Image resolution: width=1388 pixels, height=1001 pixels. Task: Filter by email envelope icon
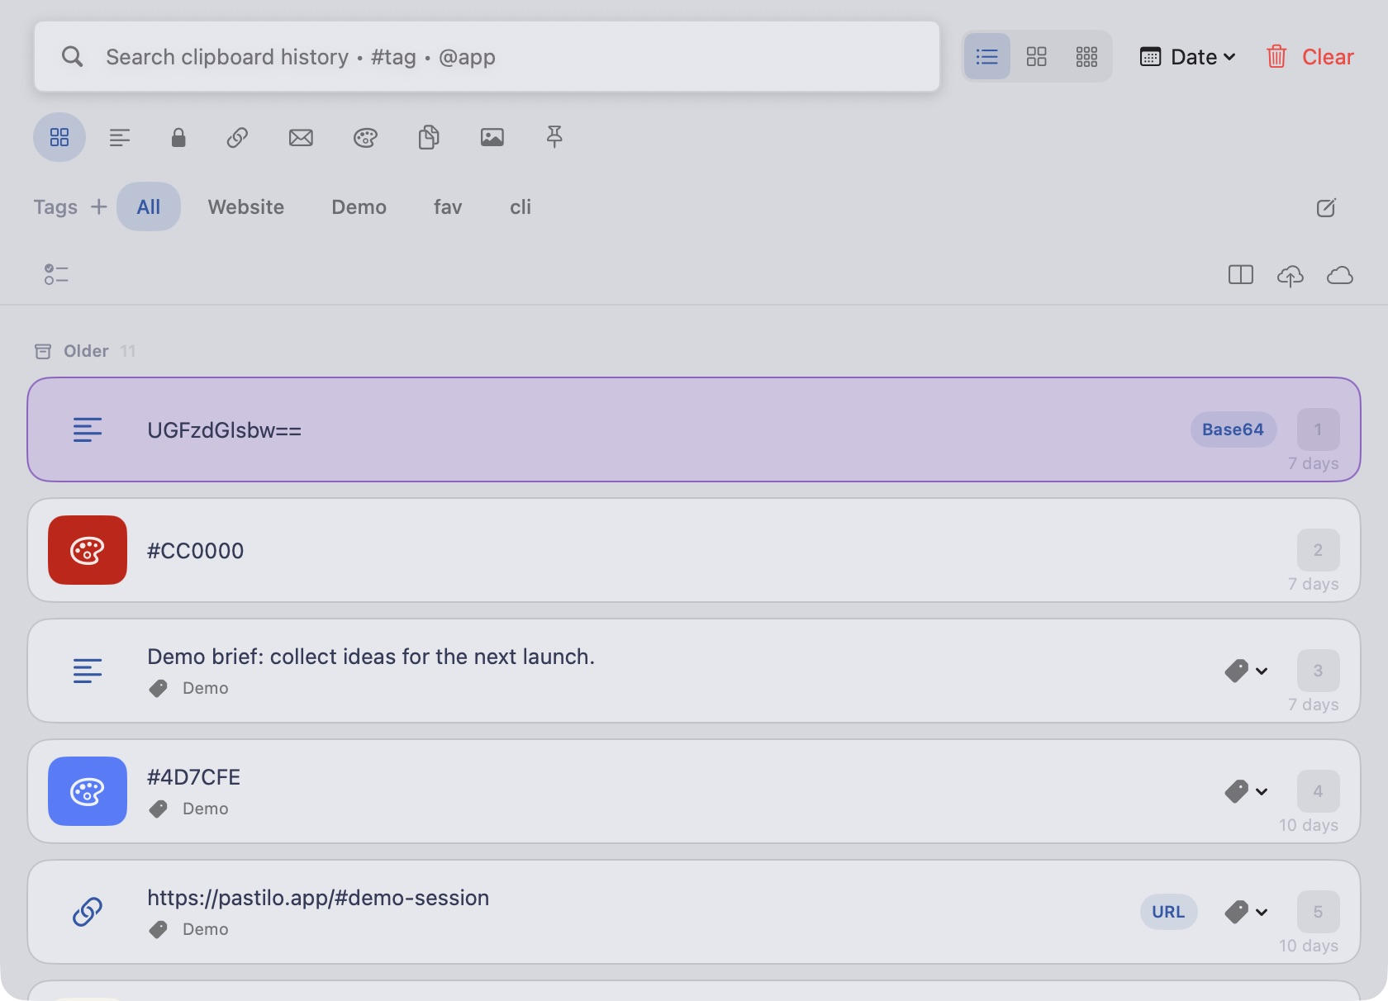pyautogui.click(x=301, y=137)
